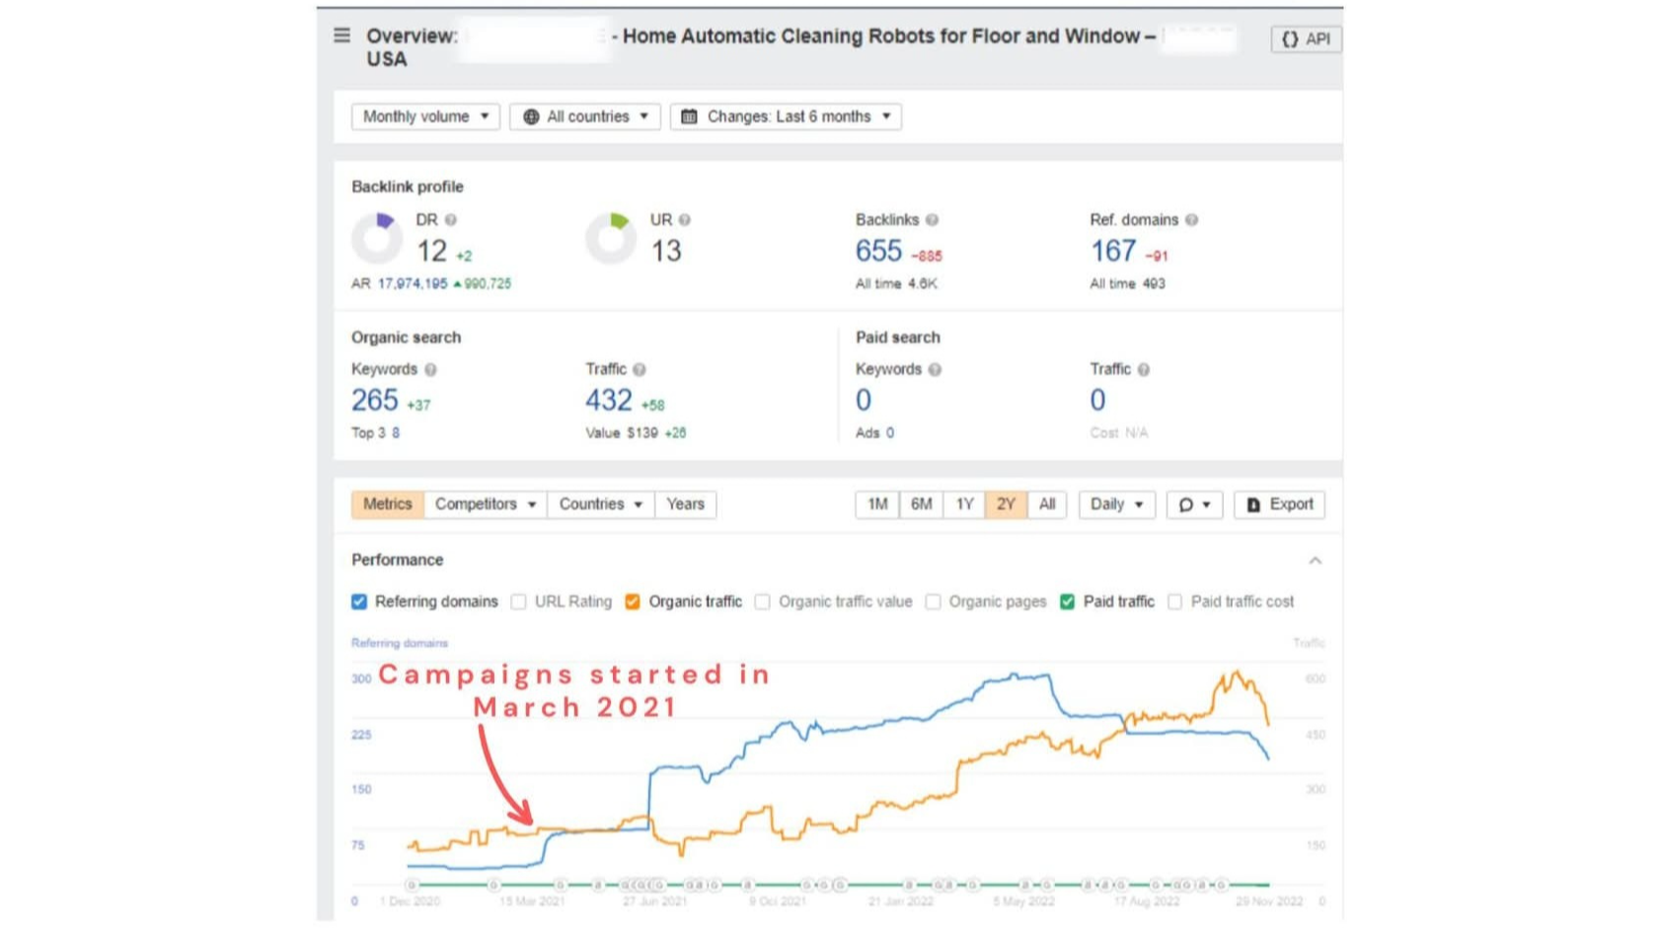The width and height of the screenshot is (1658, 932).
Task: Open the Monthly volume dropdown
Action: [x=425, y=116]
